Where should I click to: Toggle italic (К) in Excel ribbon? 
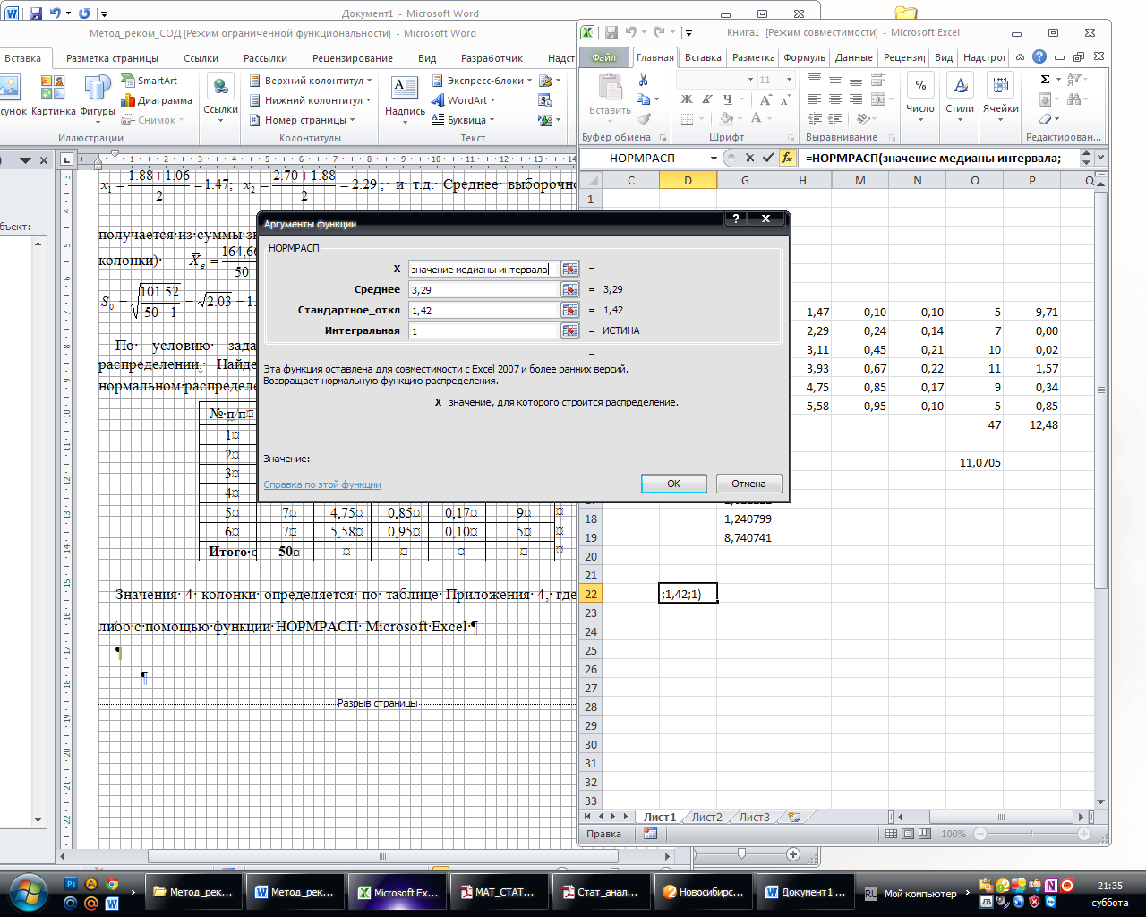(706, 99)
